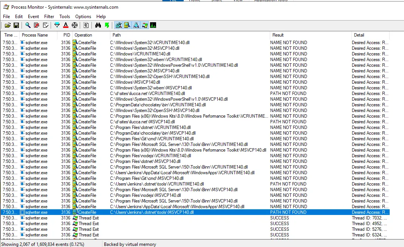Click the Open log file toolbar icon

click(8, 25)
